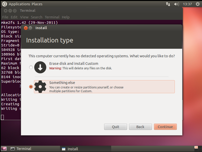
Task: Select the Erase disk and install radio button
Action: [31, 67]
